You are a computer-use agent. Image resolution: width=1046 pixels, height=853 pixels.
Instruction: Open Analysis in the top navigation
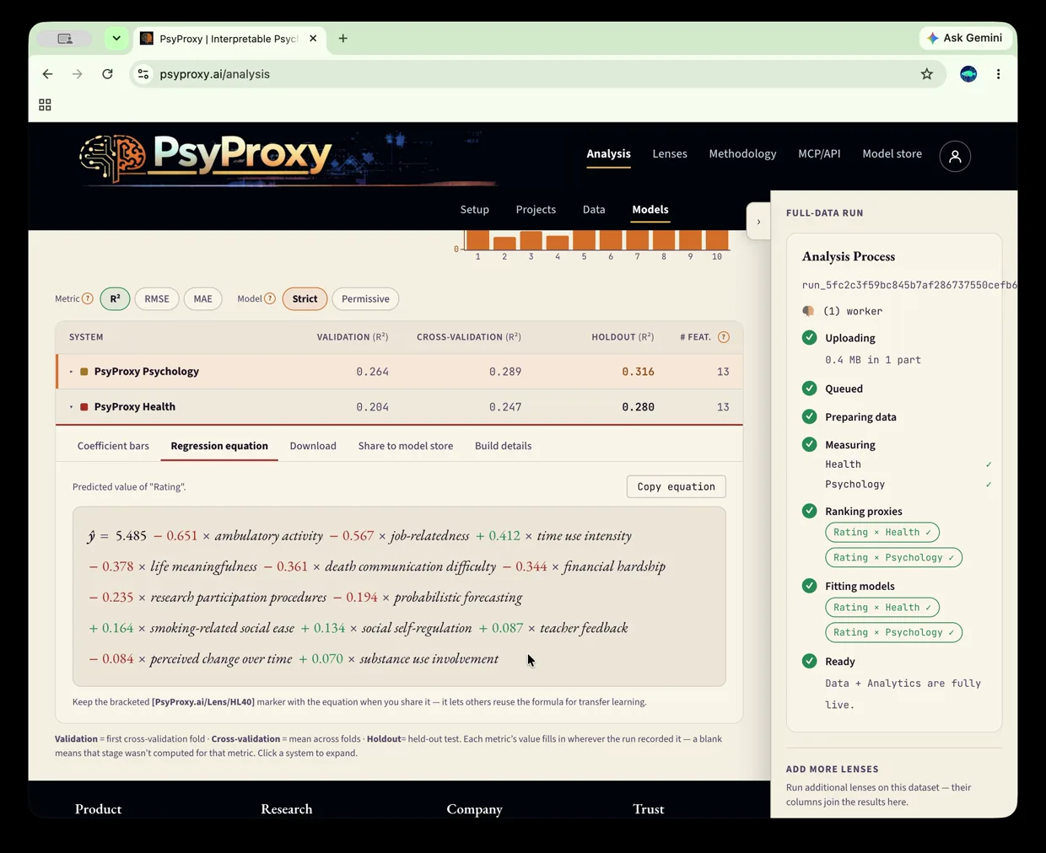click(608, 154)
